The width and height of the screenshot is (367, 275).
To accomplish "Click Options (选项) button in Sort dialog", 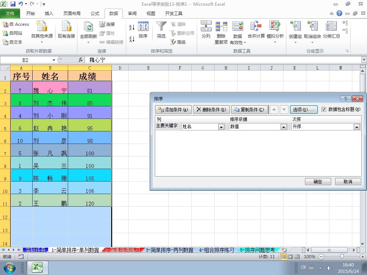I will [x=304, y=110].
